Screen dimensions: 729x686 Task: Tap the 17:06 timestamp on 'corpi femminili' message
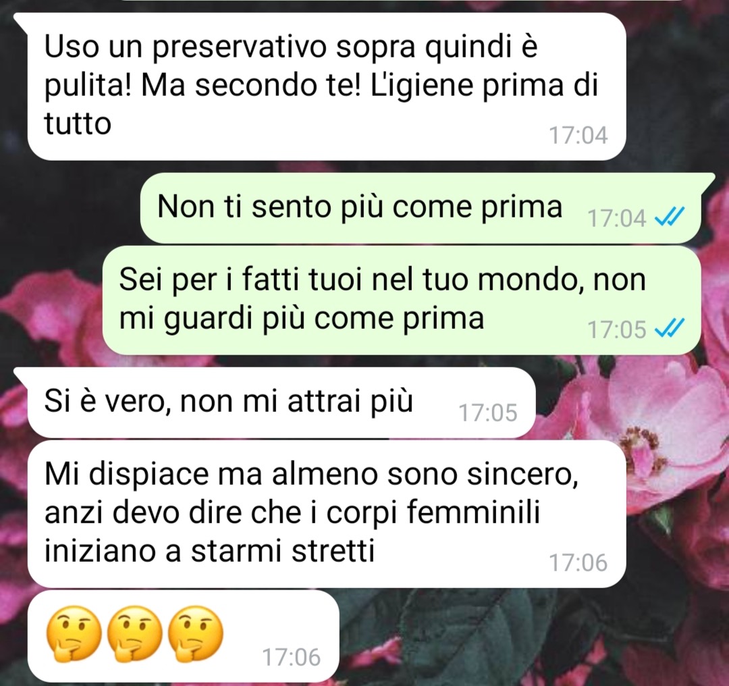(578, 562)
